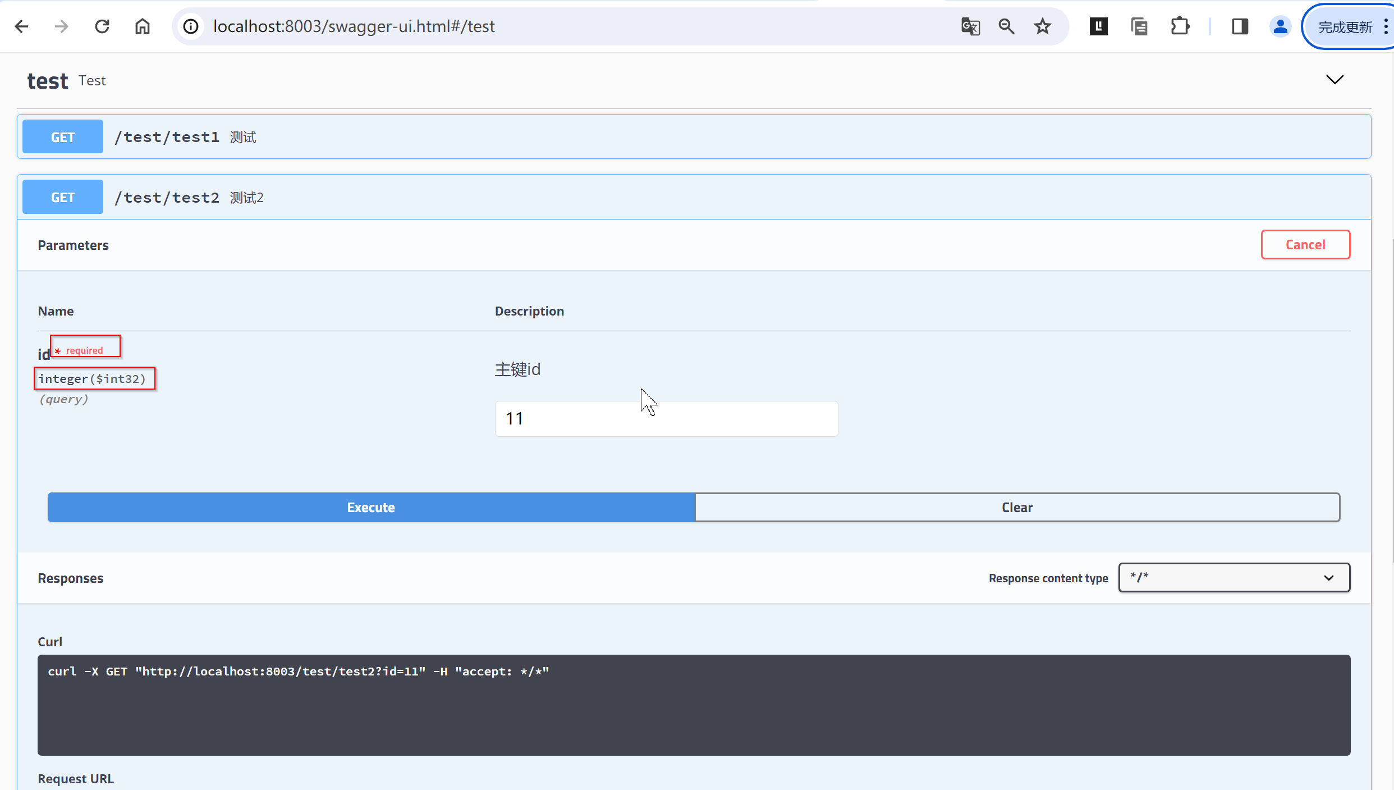This screenshot has width=1394, height=790.
Task: Open the user profile menu
Action: 1280,26
